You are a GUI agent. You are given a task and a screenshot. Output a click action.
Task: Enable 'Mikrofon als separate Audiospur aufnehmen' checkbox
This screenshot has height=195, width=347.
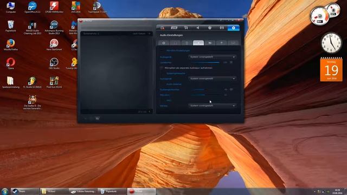(x=162, y=68)
